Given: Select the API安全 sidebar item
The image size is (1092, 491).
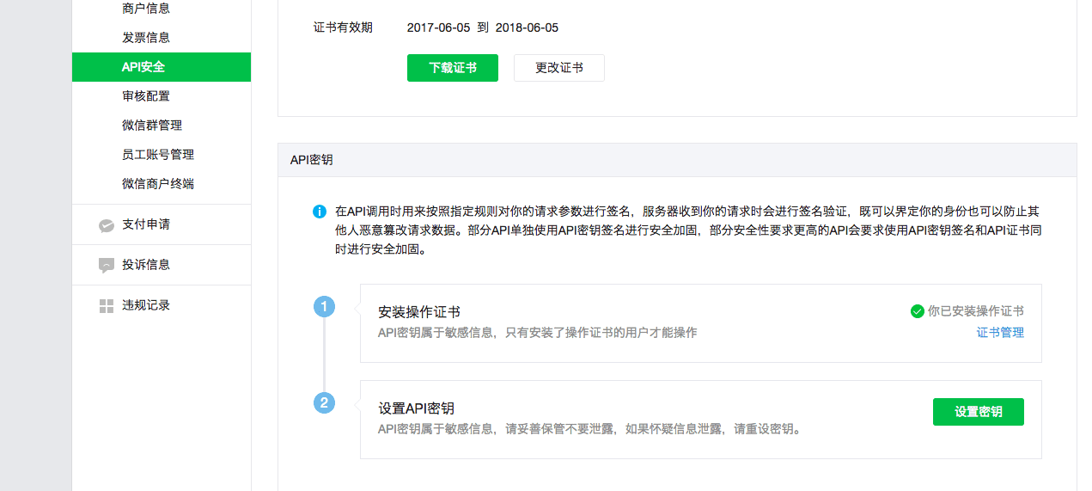Looking at the screenshot, I should tap(162, 67).
